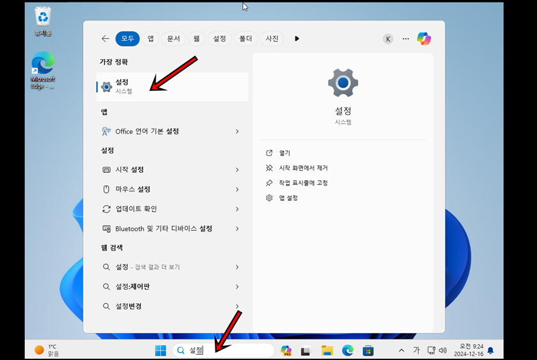Expand Office 언어 기본 설정 chevron
The image size is (537, 360).
[x=237, y=132]
